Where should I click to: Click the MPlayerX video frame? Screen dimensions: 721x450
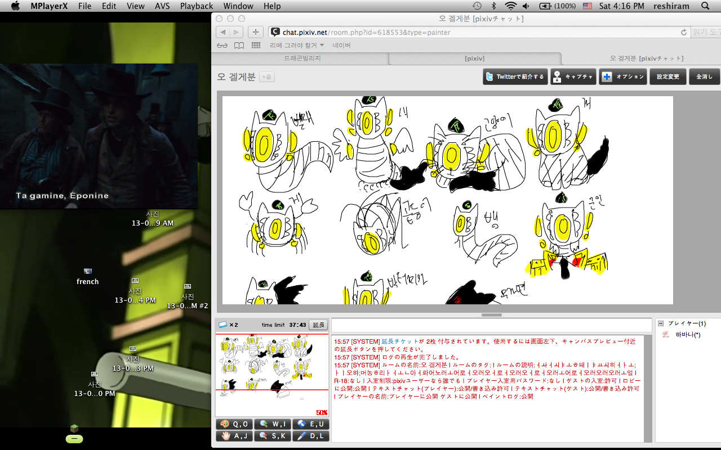99,136
